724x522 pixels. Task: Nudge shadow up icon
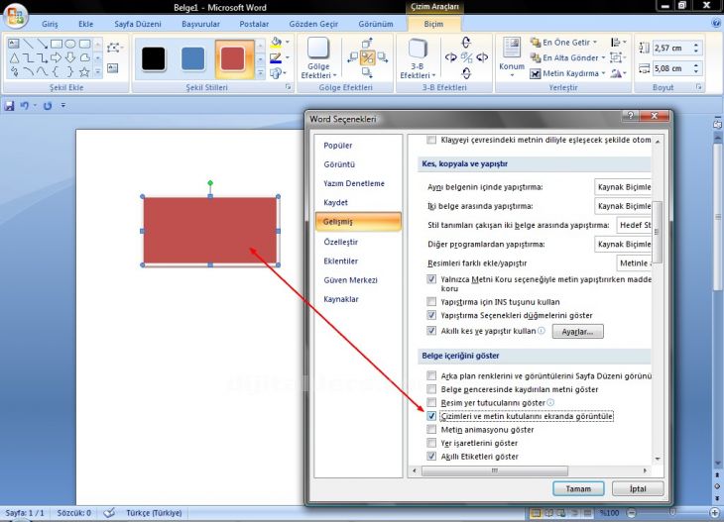coord(367,44)
